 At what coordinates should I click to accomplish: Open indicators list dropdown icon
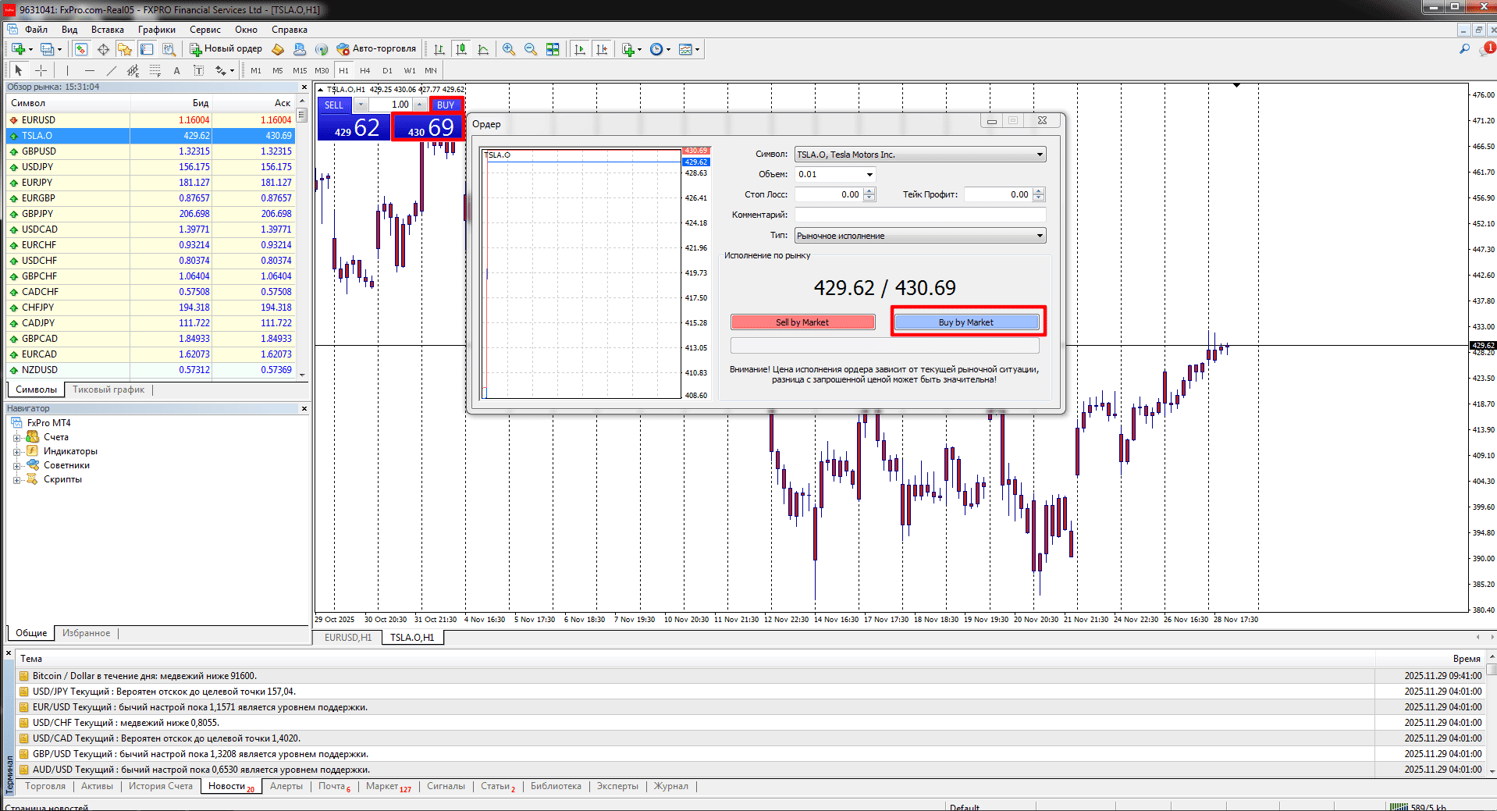(631, 49)
